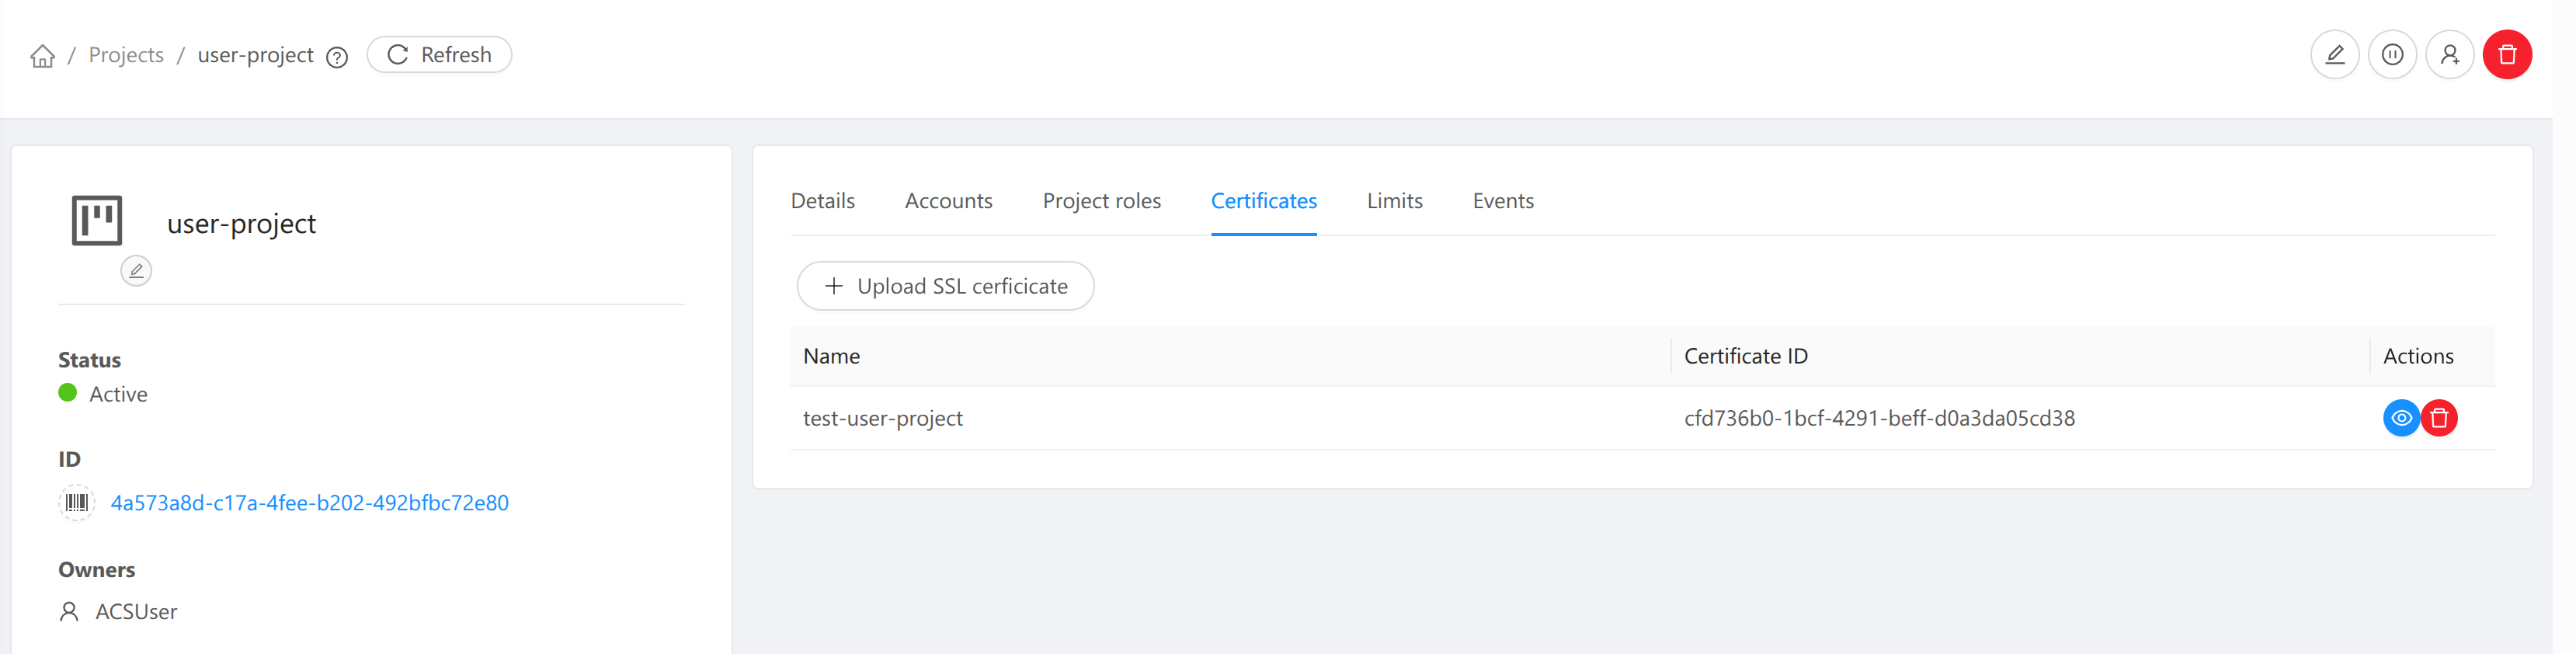The width and height of the screenshot is (2576, 654).
Task: View the test-user-project certificate with eye icon
Action: 2400,418
